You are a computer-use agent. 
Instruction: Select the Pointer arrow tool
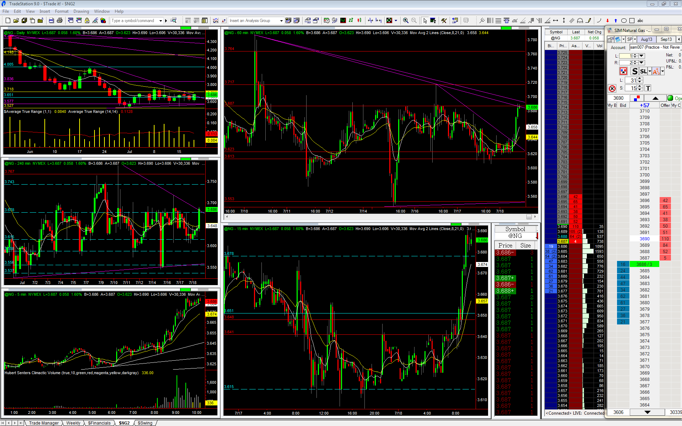[x=425, y=21]
